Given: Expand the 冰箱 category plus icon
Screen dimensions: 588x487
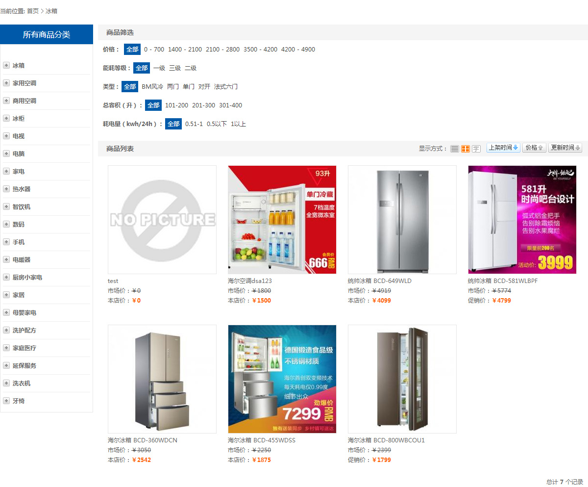Looking at the screenshot, I should (6, 65).
